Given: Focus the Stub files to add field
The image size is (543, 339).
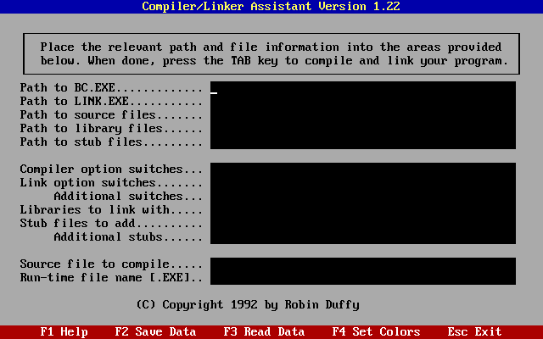Looking at the screenshot, I should 362,224.
